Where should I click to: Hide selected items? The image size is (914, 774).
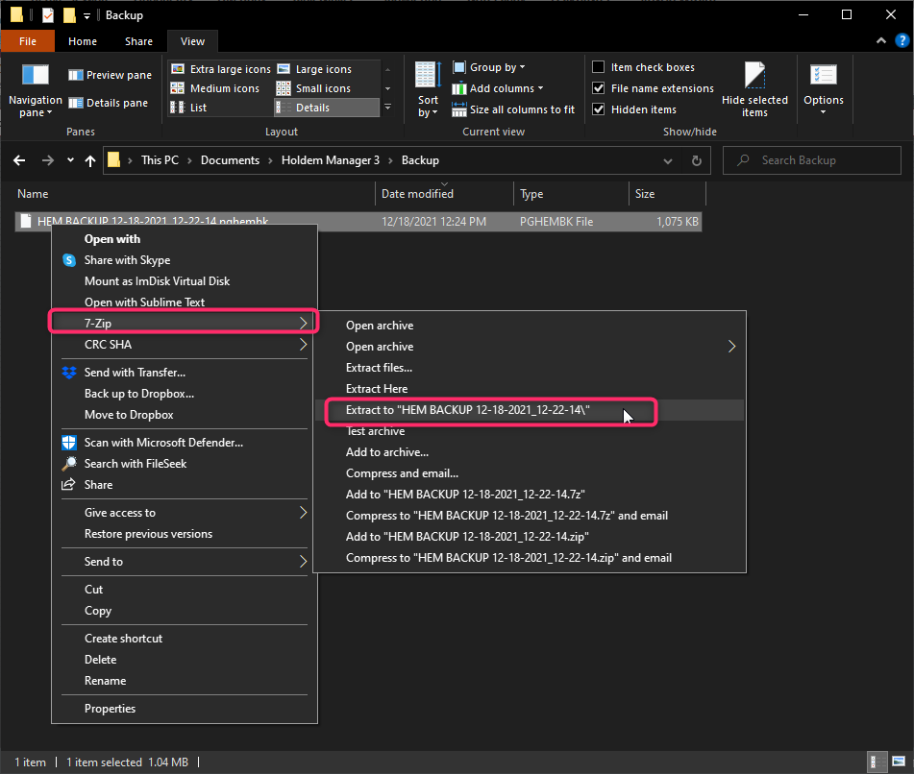pos(754,90)
